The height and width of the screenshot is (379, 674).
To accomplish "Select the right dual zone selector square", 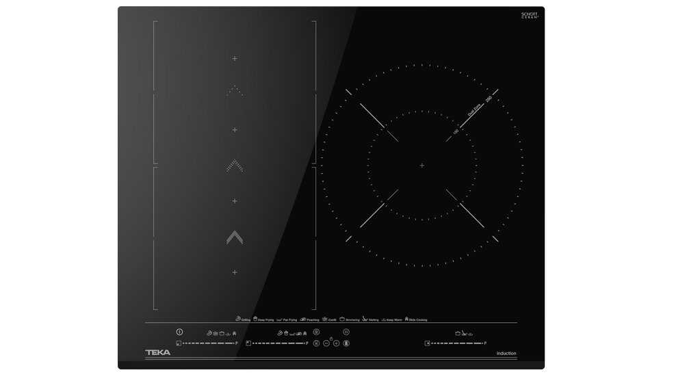I will [x=427, y=343].
